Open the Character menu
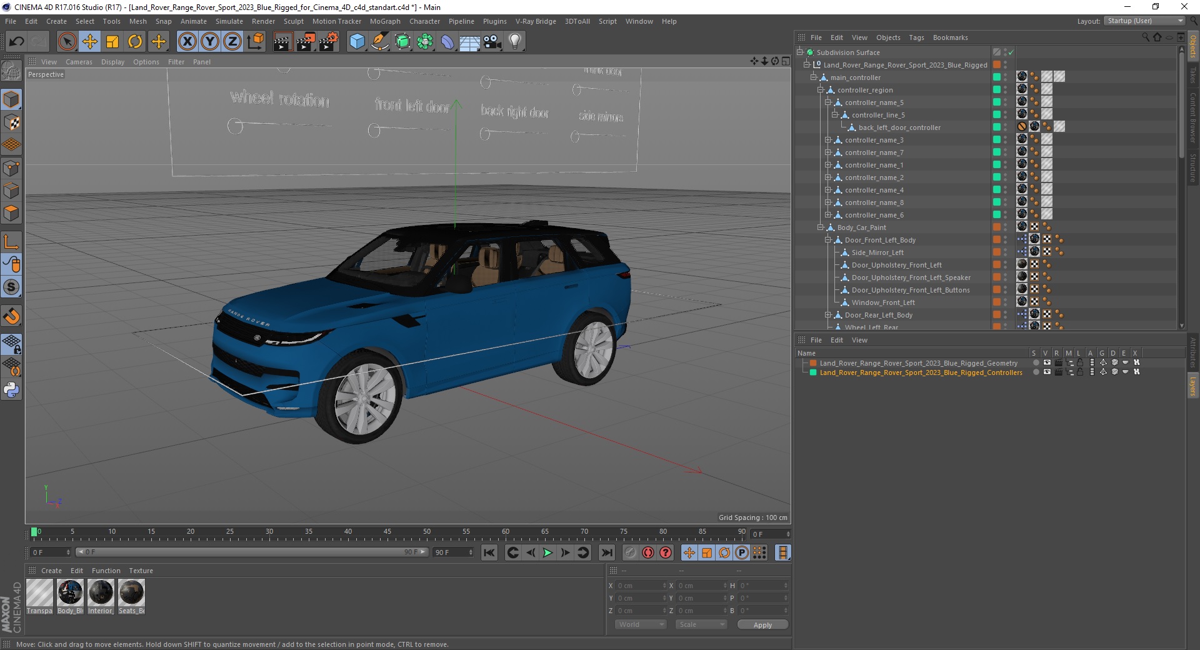 [x=425, y=21]
